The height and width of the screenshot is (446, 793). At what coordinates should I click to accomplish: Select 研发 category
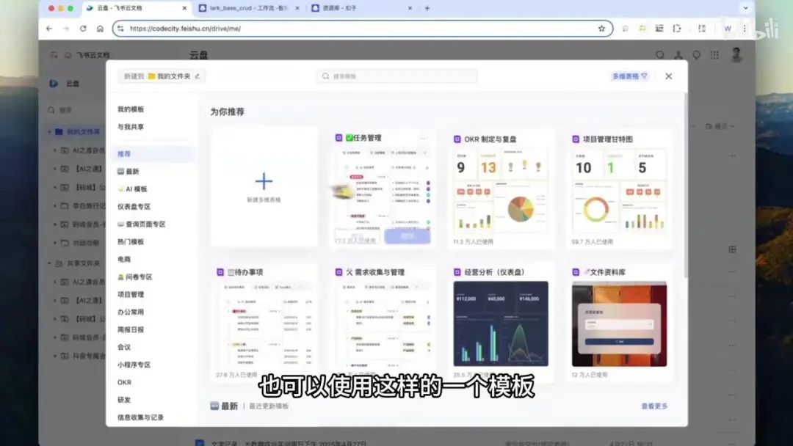[124, 400]
